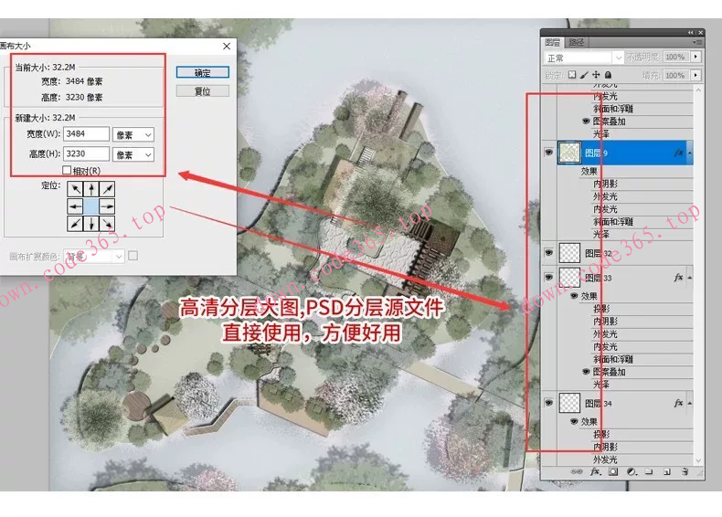Image resolution: width=722 pixels, height=517 pixels.
Task: Toggle the 相对(R) checkbox
Action: tap(67, 170)
